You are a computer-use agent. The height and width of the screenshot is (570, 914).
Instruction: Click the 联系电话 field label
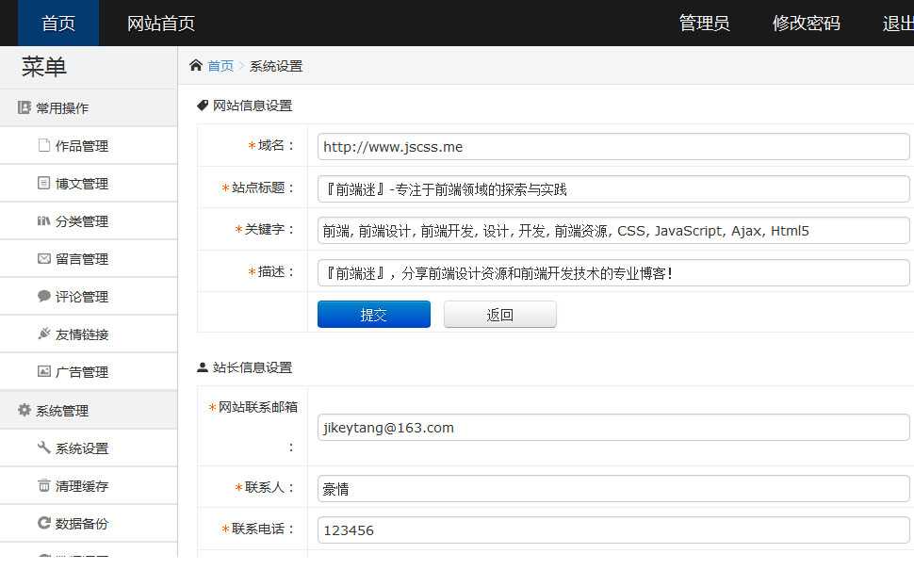[x=258, y=529]
